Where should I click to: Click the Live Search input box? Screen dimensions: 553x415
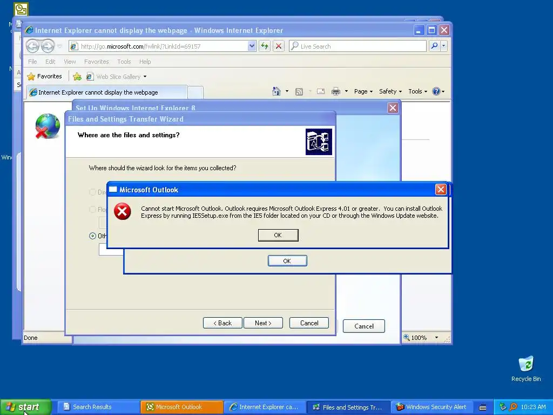click(358, 46)
